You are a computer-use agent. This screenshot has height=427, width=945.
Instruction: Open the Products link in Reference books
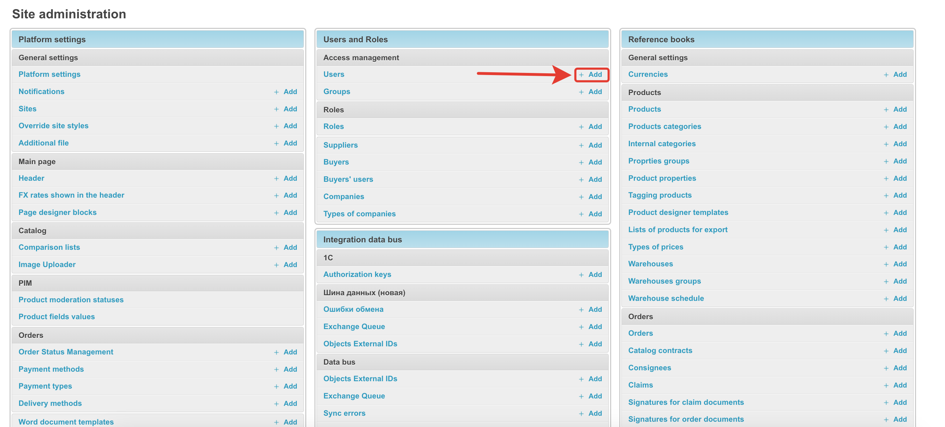coord(645,109)
